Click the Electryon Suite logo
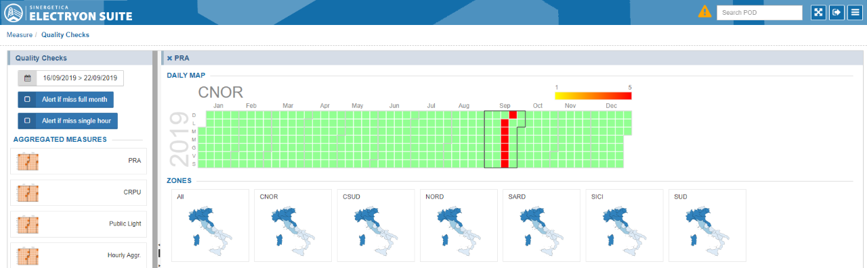867x268 pixels. pos(68,12)
